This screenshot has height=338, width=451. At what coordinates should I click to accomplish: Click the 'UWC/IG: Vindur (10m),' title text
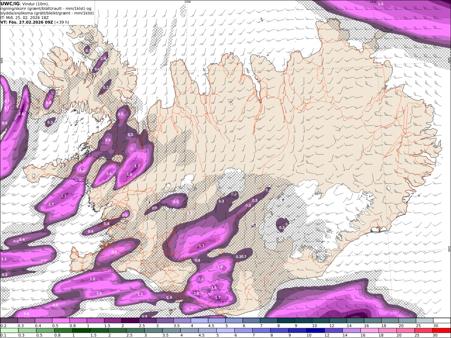pos(25,4)
